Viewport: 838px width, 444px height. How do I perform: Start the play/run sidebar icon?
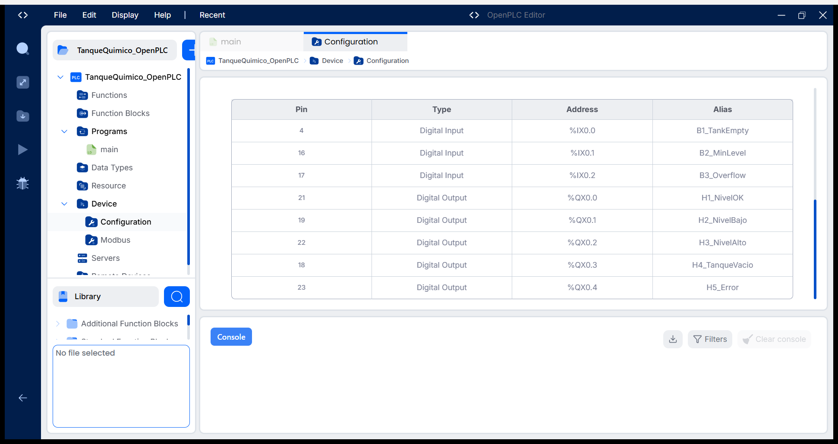click(22, 150)
